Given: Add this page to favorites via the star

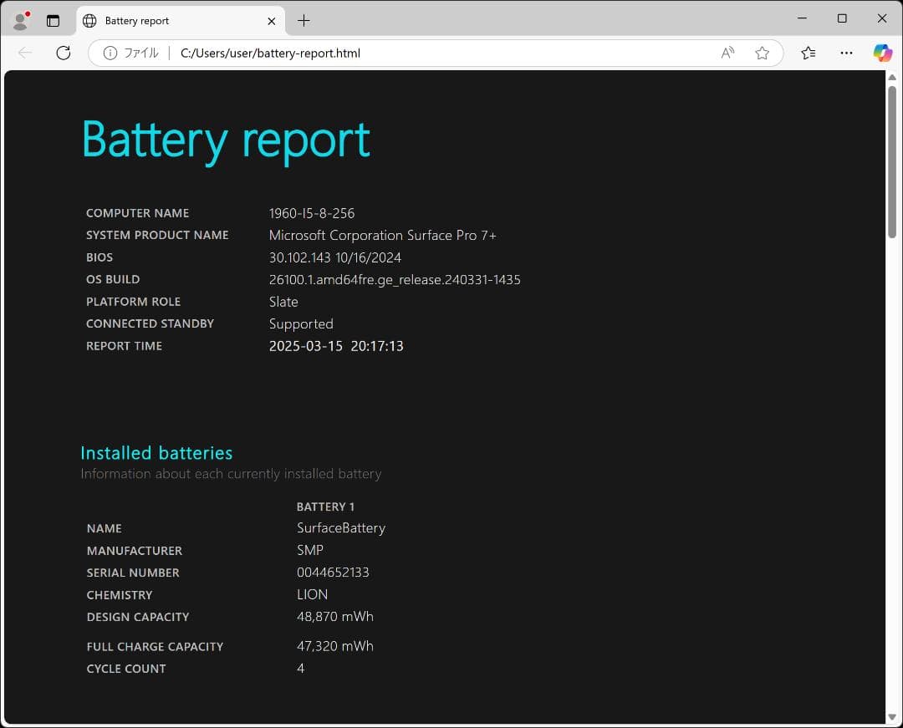Looking at the screenshot, I should tap(762, 53).
